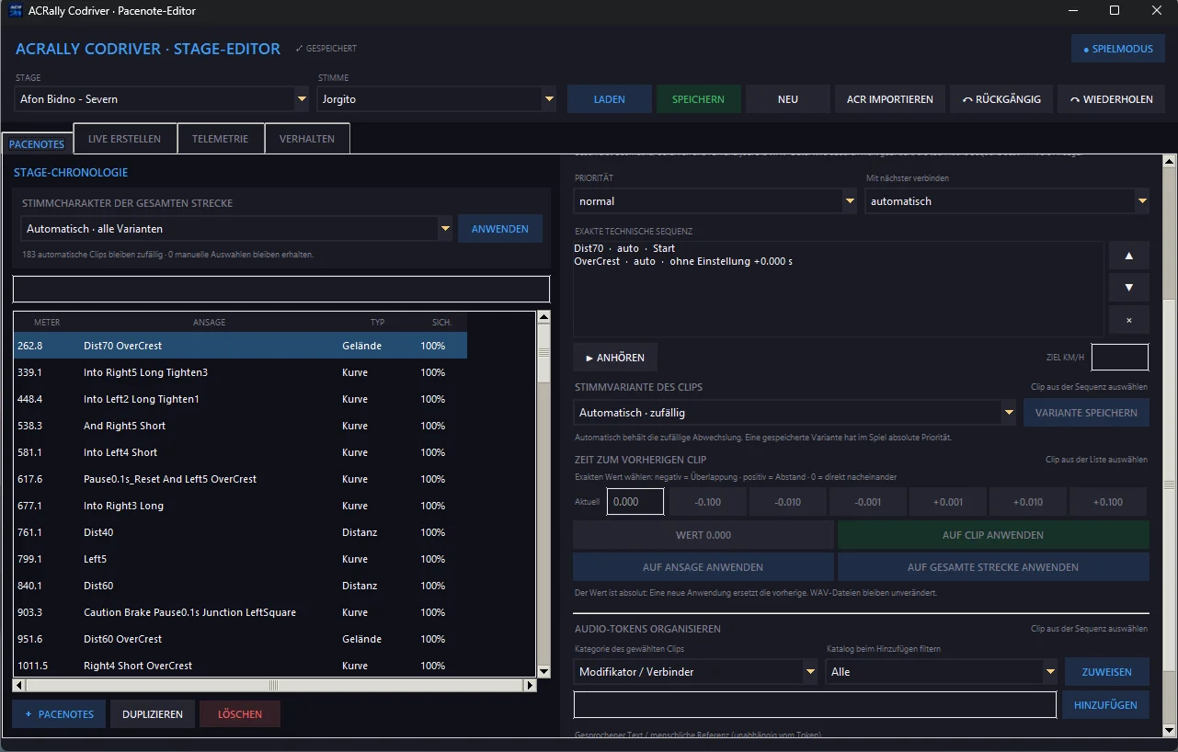Click the +0.010 time offset button

(1028, 502)
